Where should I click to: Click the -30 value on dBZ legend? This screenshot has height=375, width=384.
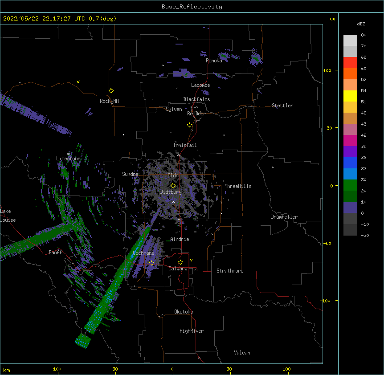tap(365, 235)
